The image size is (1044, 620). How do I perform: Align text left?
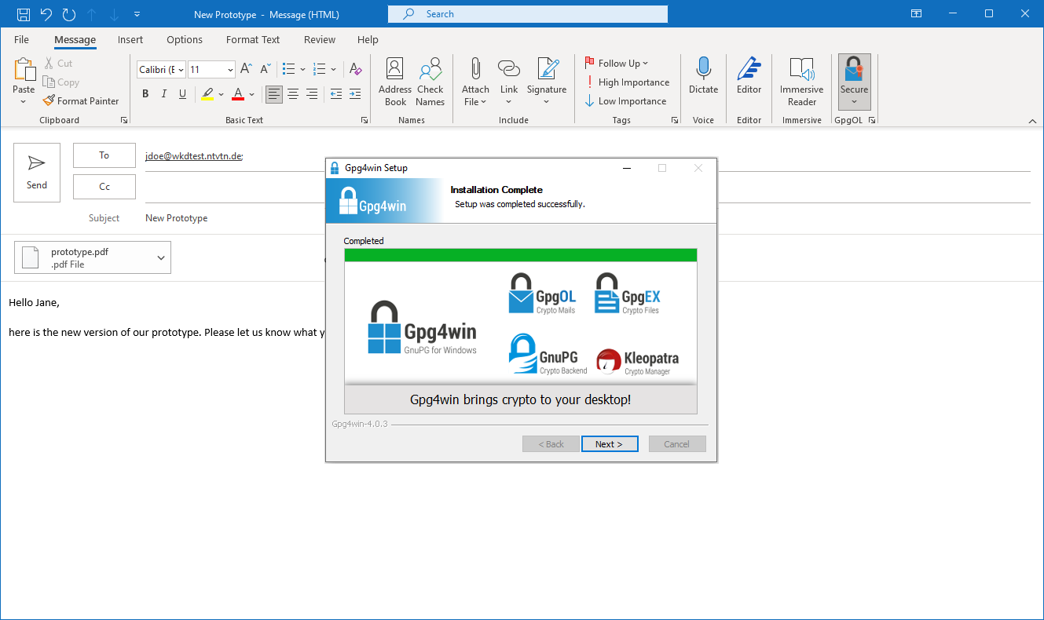pyautogui.click(x=273, y=94)
